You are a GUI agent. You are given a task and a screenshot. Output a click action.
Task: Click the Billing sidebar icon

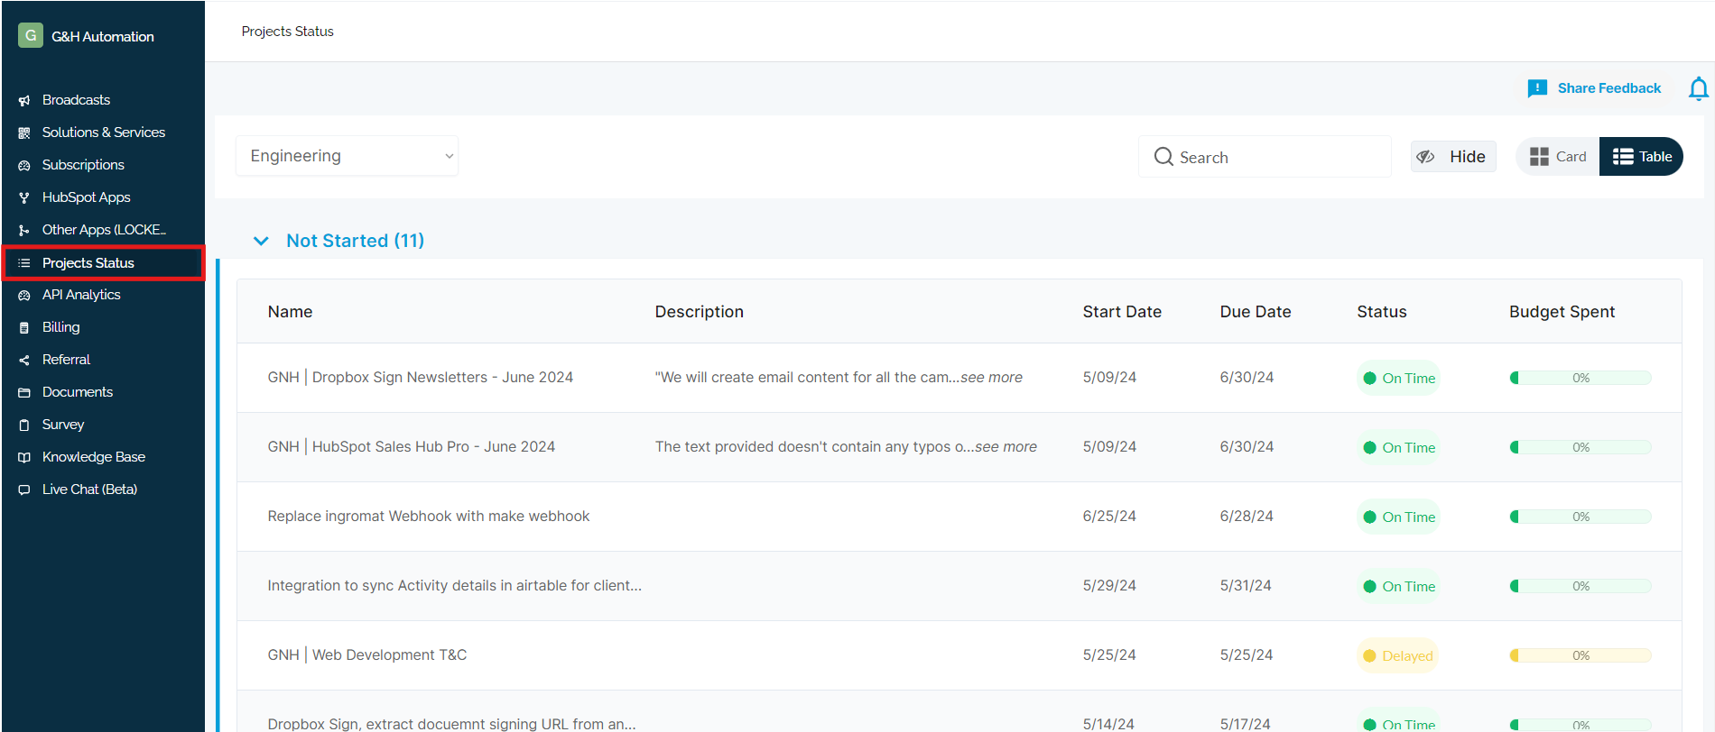[24, 327]
